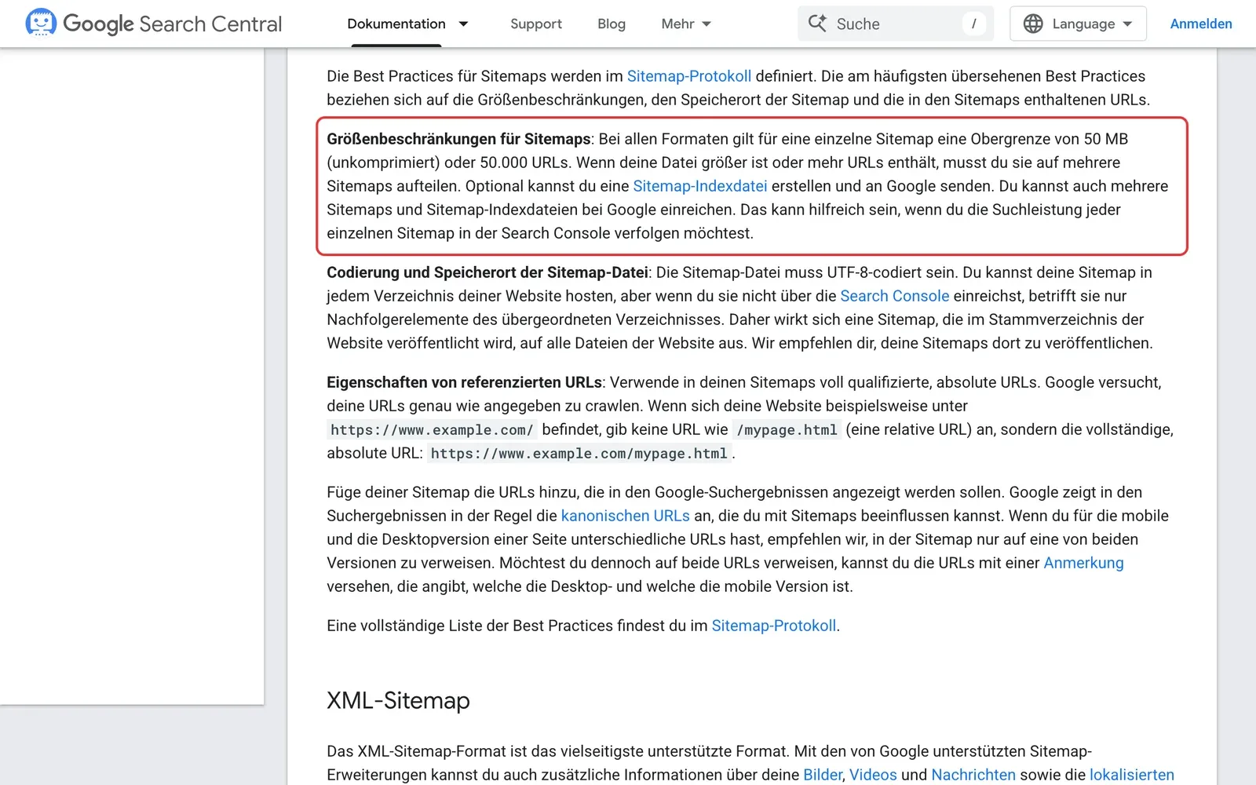Follow the kanonischen URLs link
The image size is (1256, 785).
coord(626,516)
